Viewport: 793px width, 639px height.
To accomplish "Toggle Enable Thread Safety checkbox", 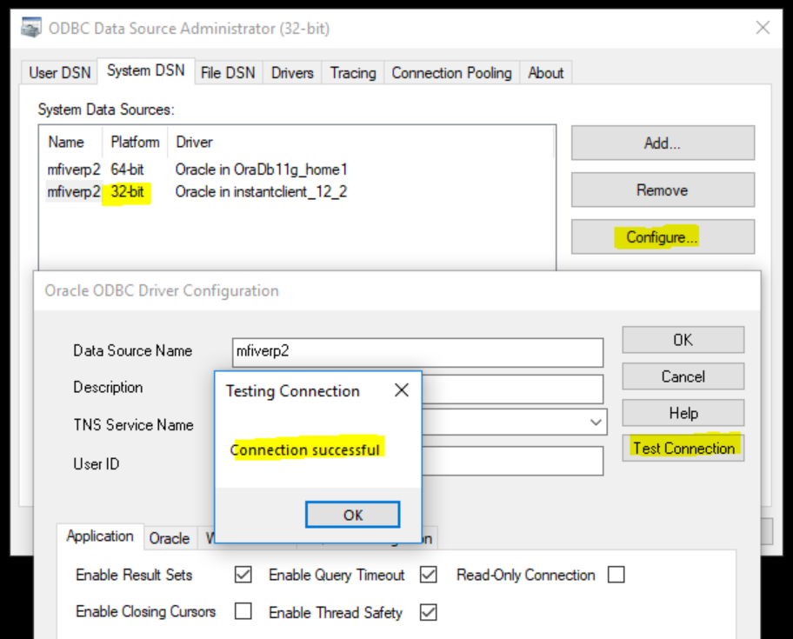I will click(428, 612).
